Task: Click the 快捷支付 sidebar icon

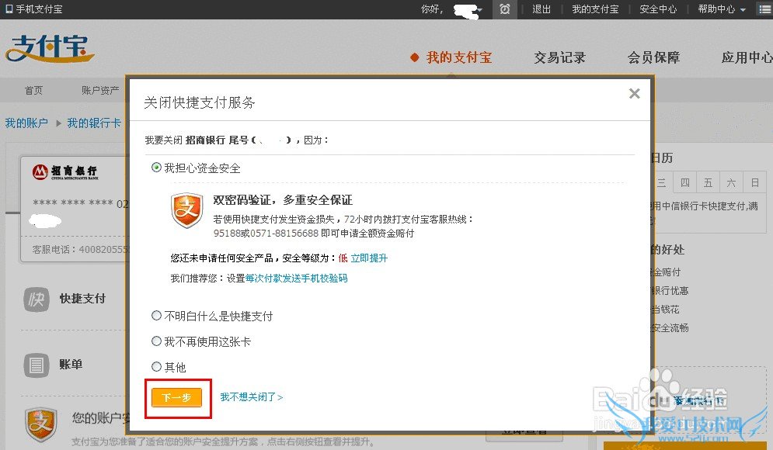Action: click(x=36, y=299)
